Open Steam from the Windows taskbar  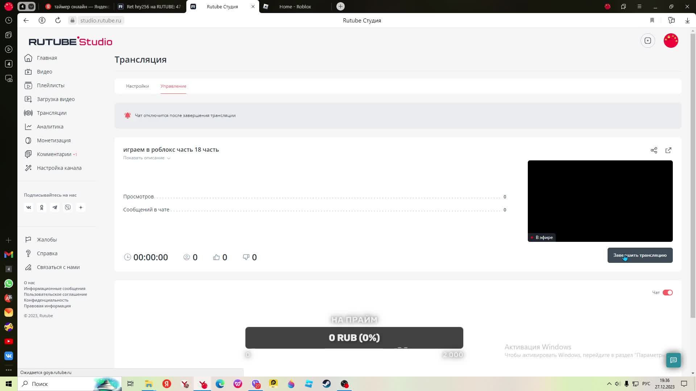326,384
